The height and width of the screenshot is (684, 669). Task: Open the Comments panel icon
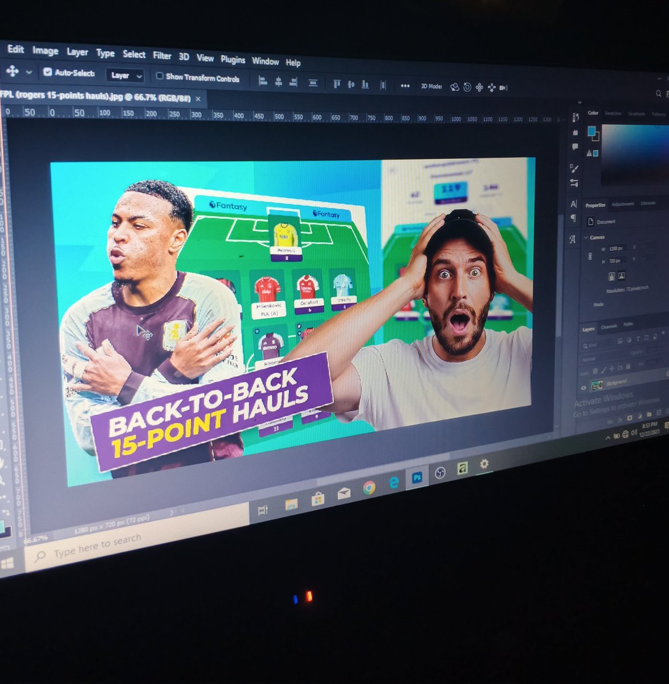575,146
